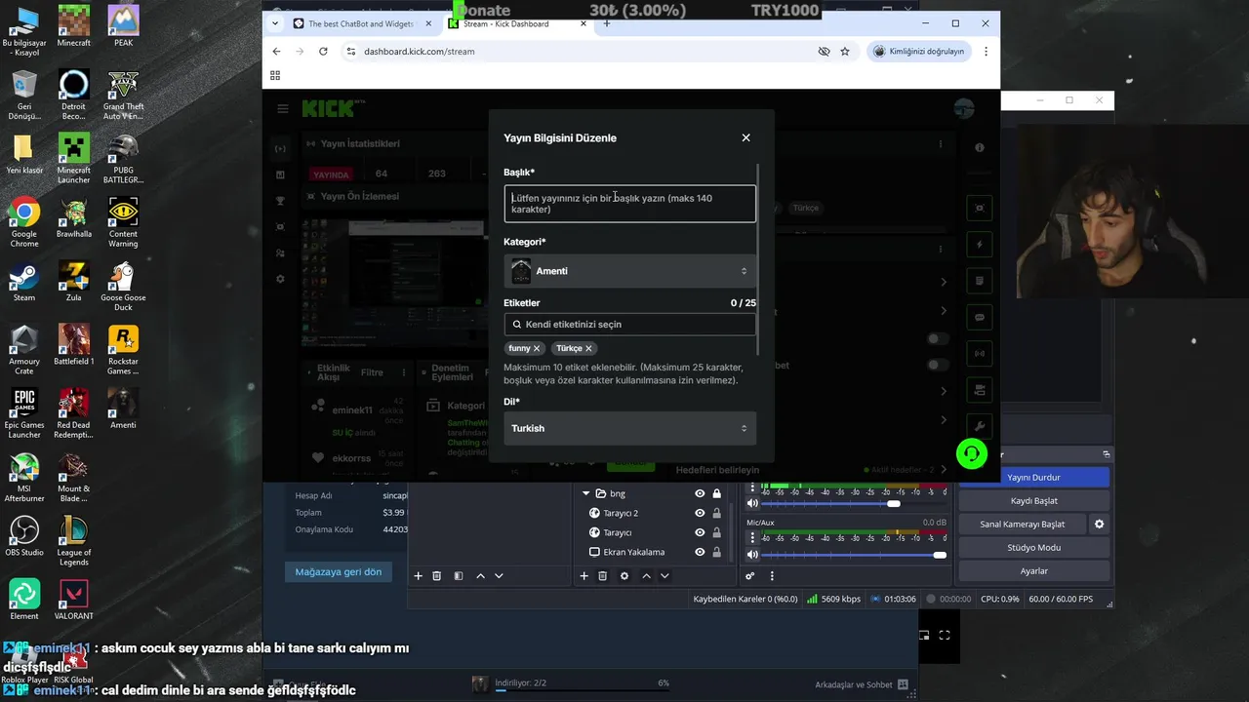
Task: Move OBS source up
Action: point(646,576)
